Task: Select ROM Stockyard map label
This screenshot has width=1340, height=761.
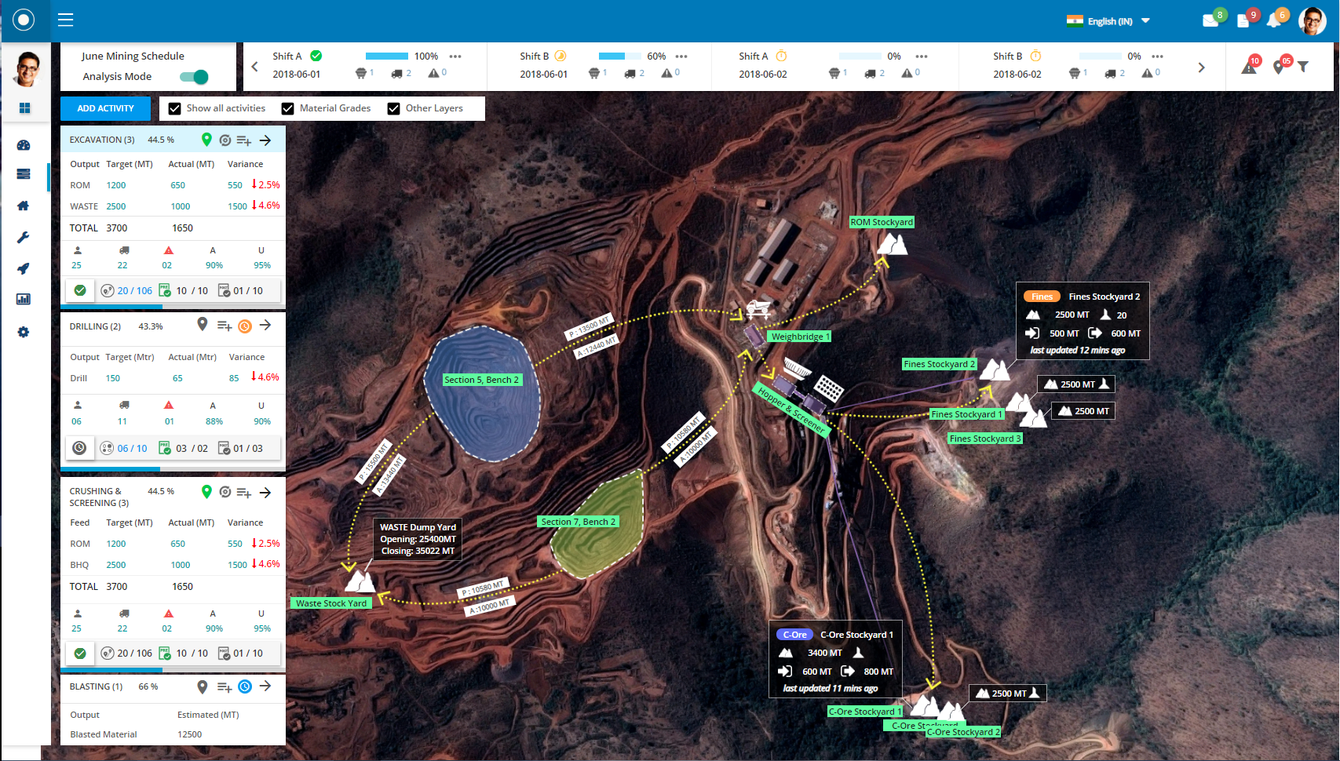Action: click(x=882, y=222)
